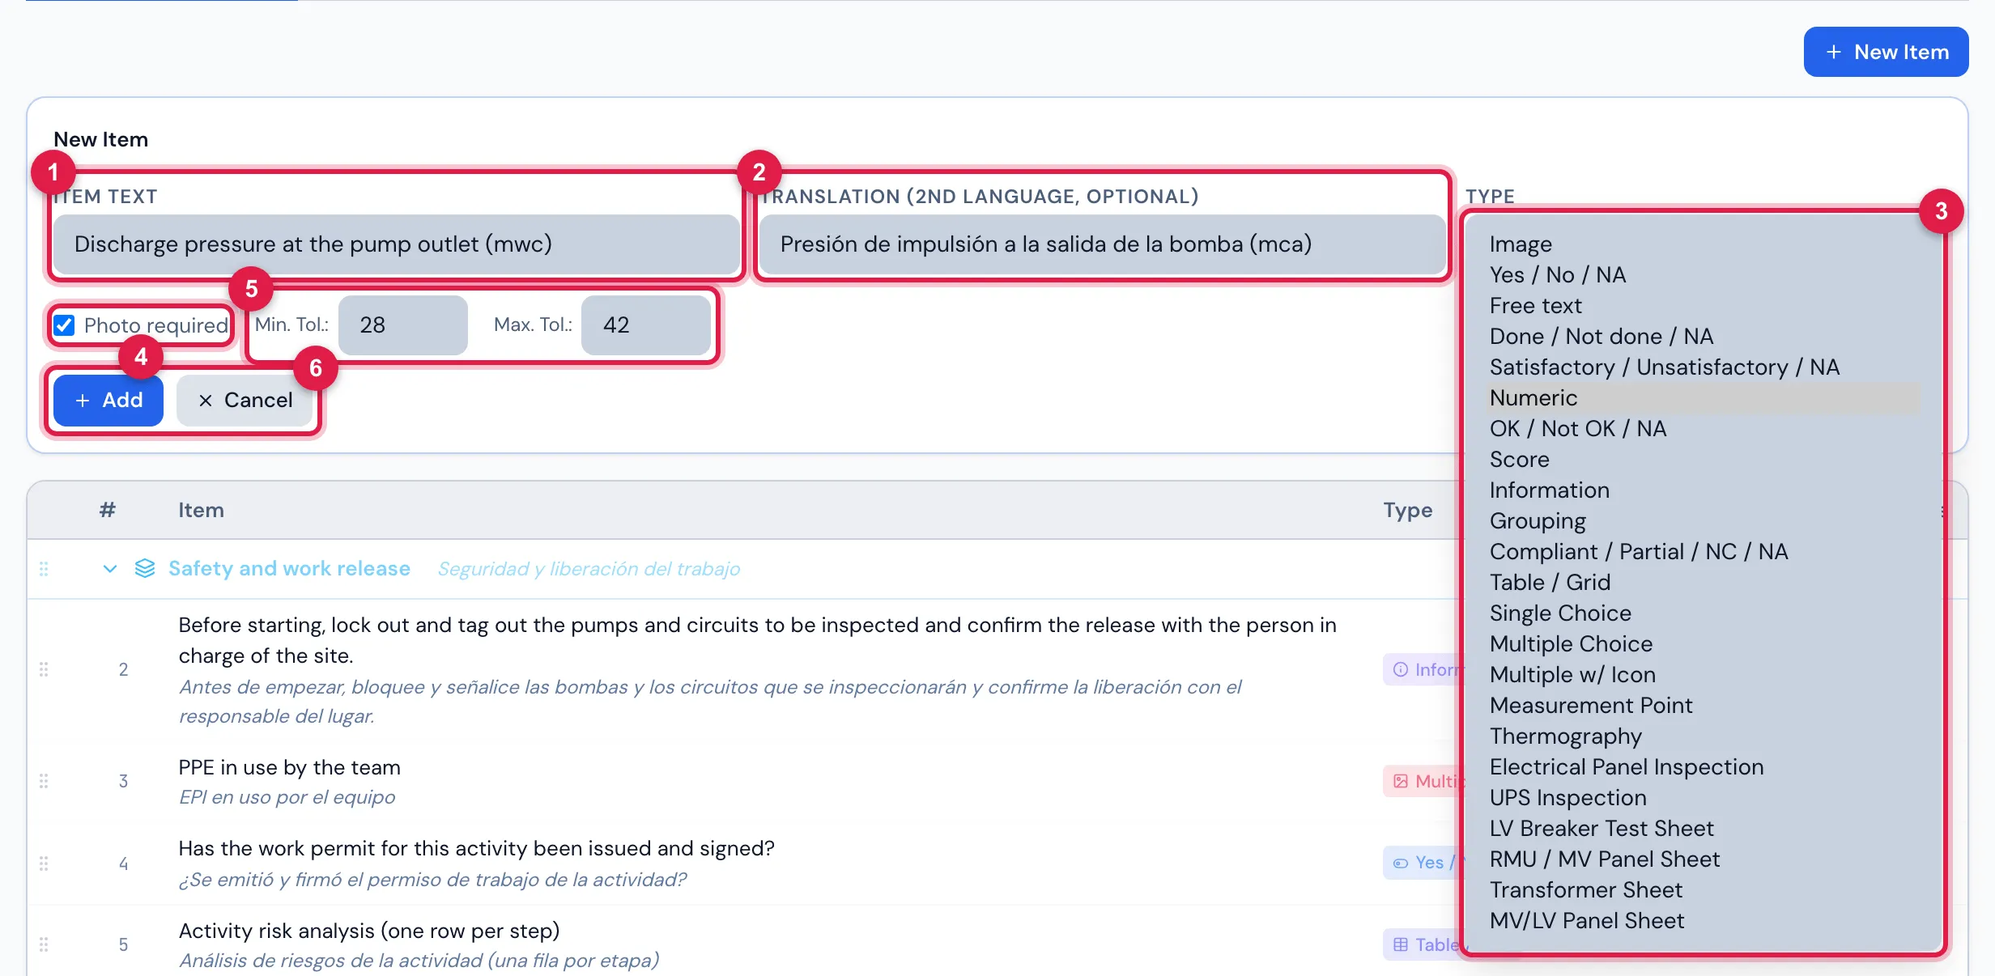This screenshot has height=976, width=1995.
Task: Select UPS Inspection option
Action: click(x=1704, y=798)
